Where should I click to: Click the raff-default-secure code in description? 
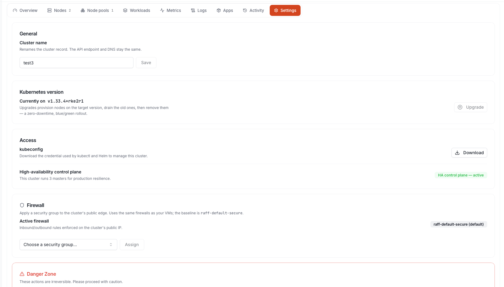[221, 213]
